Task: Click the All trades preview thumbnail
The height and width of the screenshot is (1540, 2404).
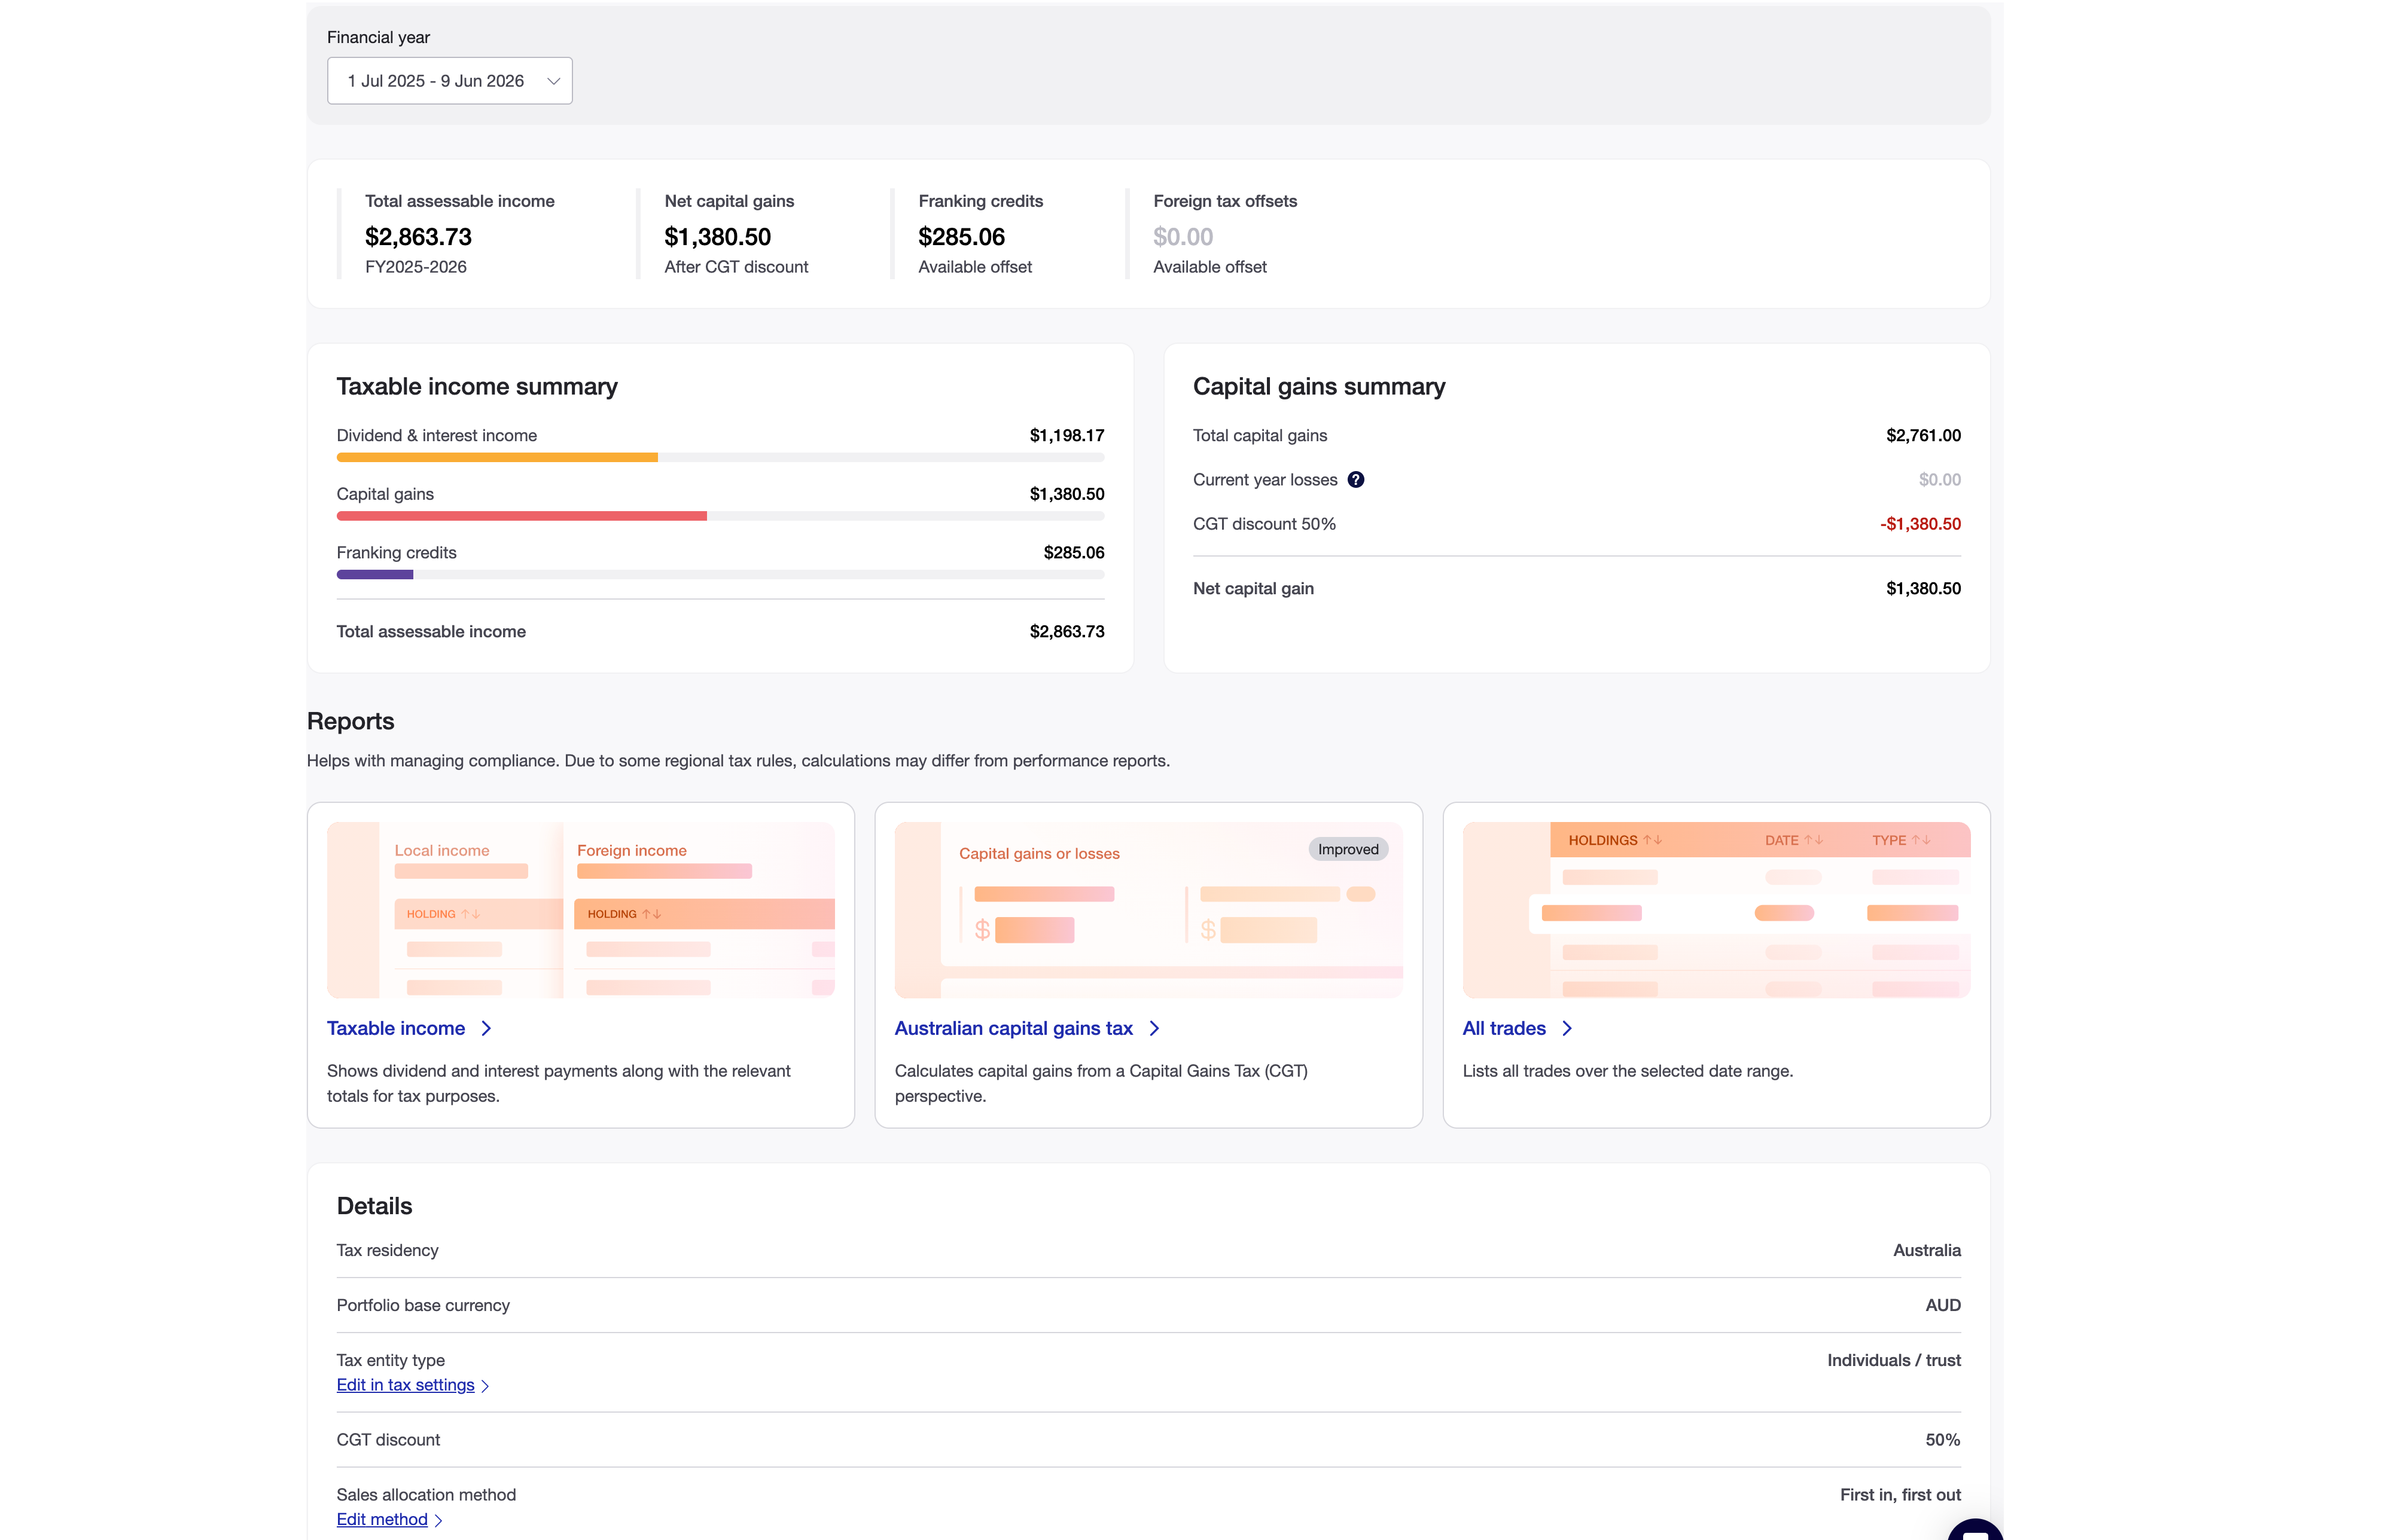Action: (1716, 910)
